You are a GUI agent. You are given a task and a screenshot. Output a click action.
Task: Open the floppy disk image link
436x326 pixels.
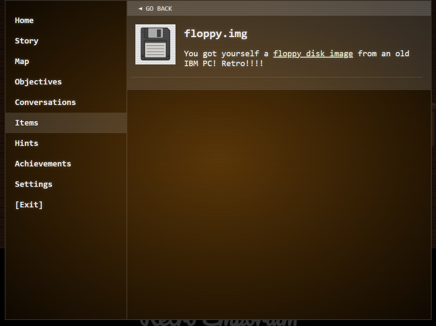click(x=313, y=54)
